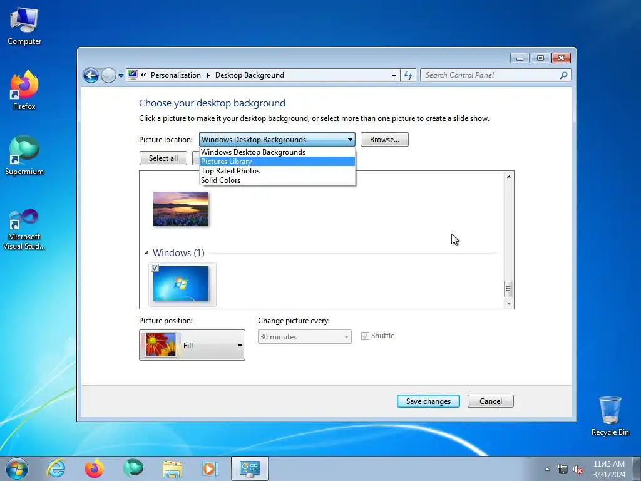Click the Search Control Panel field
The image size is (641, 481).
pos(491,75)
